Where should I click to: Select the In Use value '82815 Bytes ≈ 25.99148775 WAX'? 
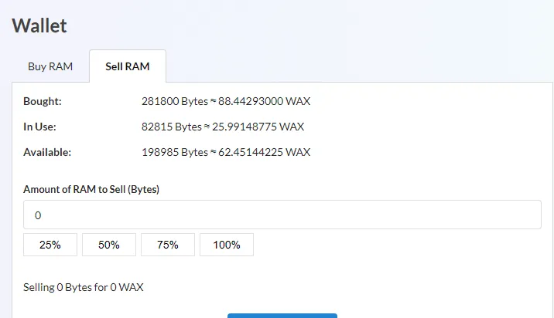(x=223, y=127)
